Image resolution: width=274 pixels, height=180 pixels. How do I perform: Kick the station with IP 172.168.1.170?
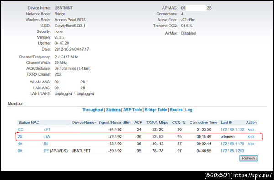(x=251, y=144)
